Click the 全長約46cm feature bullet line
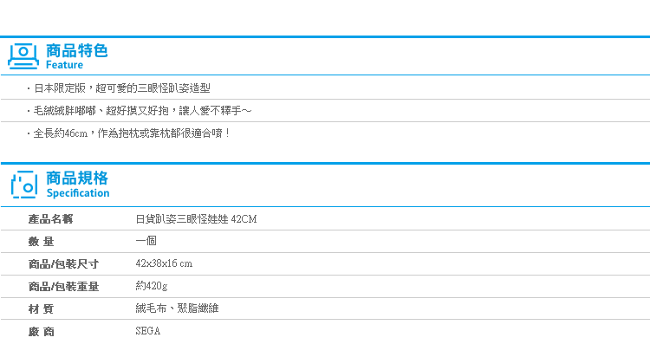Image resolution: width=650 pixels, height=344 pixels. pos(128,133)
